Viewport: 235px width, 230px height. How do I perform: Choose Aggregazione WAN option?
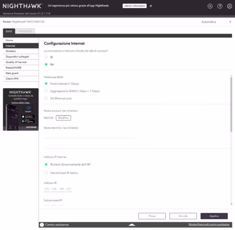[46, 91]
